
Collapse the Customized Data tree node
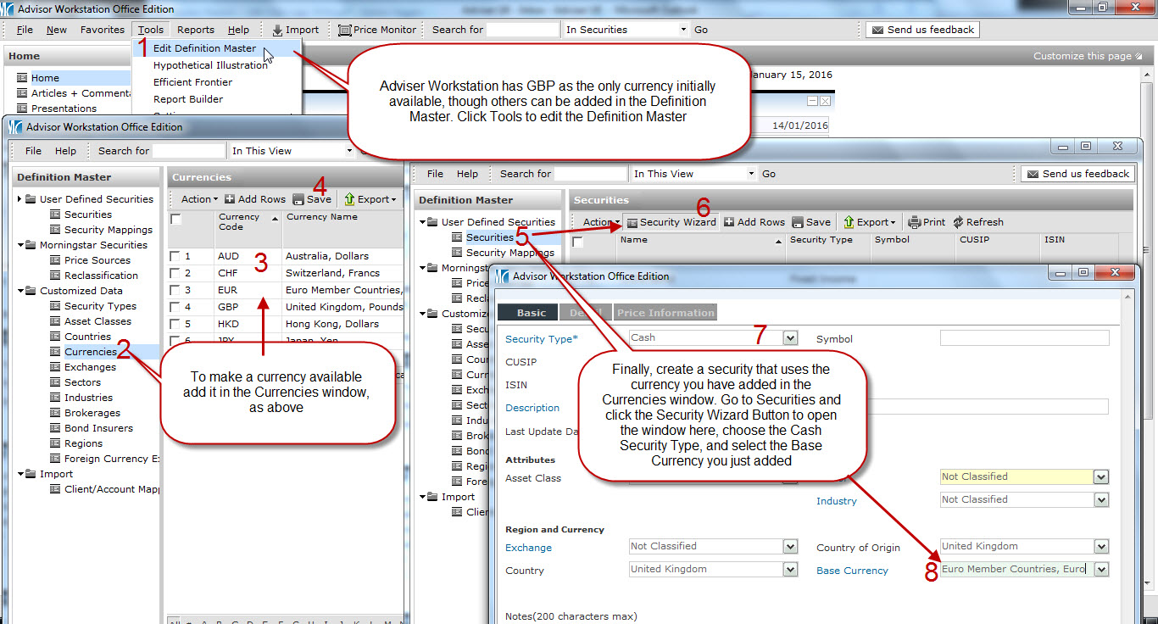pos(20,291)
